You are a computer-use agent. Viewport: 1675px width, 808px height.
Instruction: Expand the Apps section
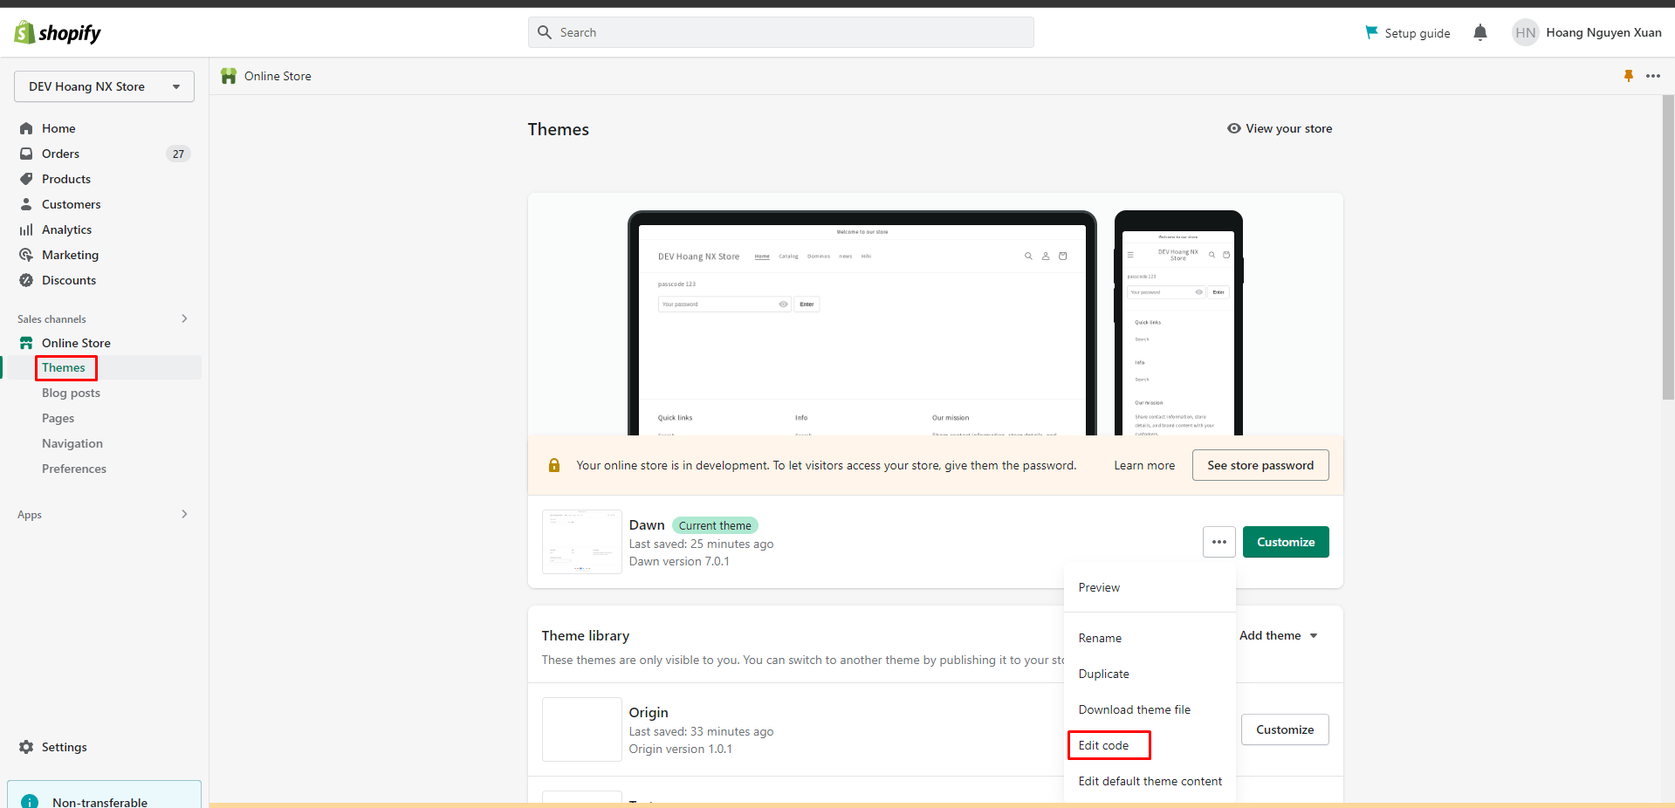[184, 514]
